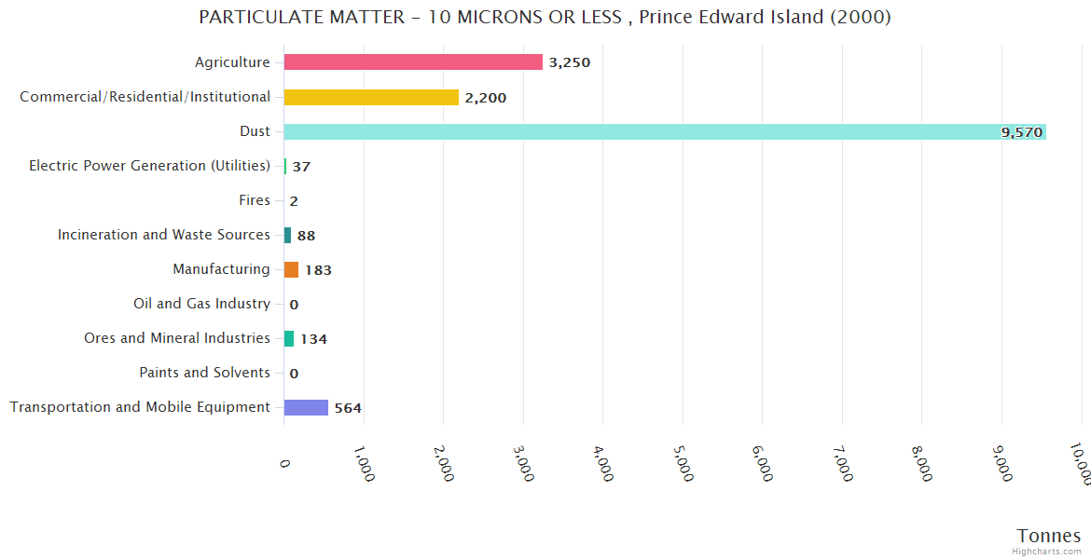Click the yellow Commercial/Residential/Institutional bar

click(x=371, y=97)
